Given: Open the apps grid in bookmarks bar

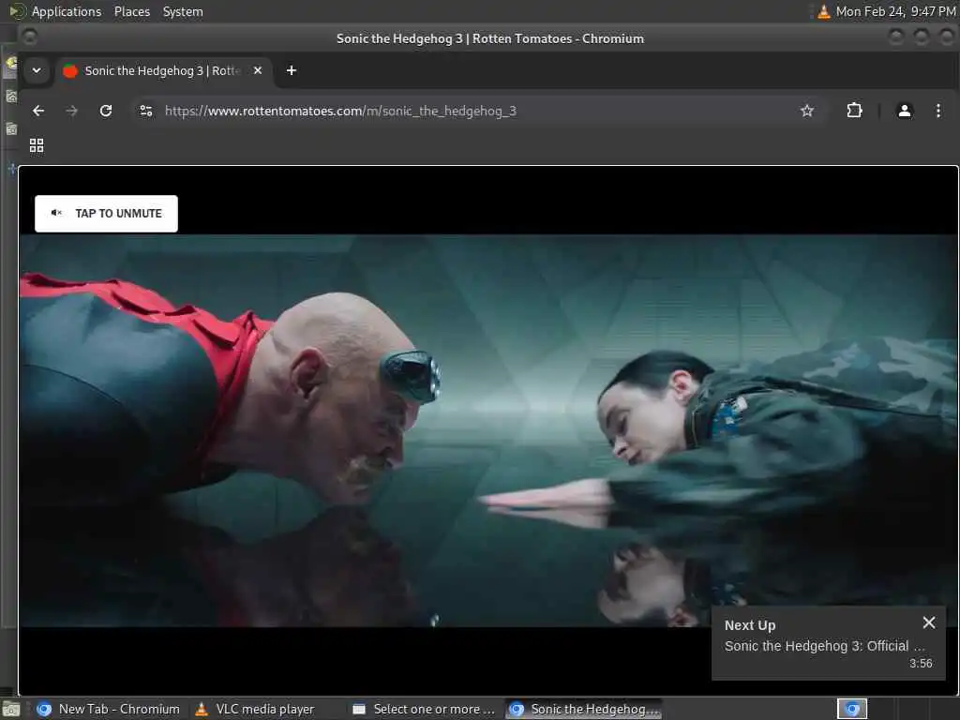Looking at the screenshot, I should pos(37,145).
